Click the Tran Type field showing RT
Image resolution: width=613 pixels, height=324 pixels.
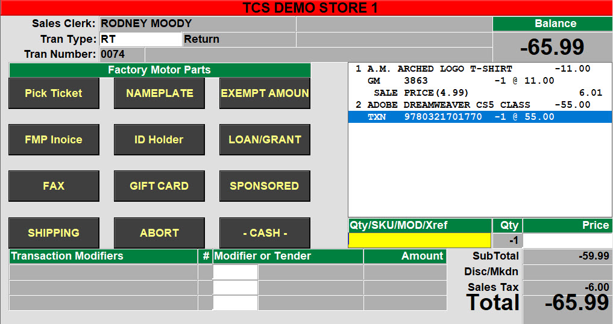point(140,39)
